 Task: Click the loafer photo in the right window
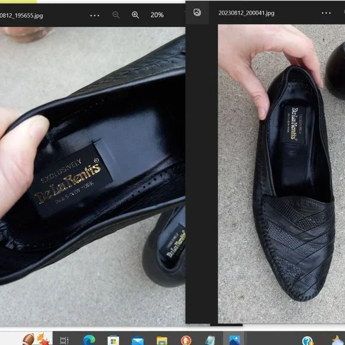[x=281, y=174]
